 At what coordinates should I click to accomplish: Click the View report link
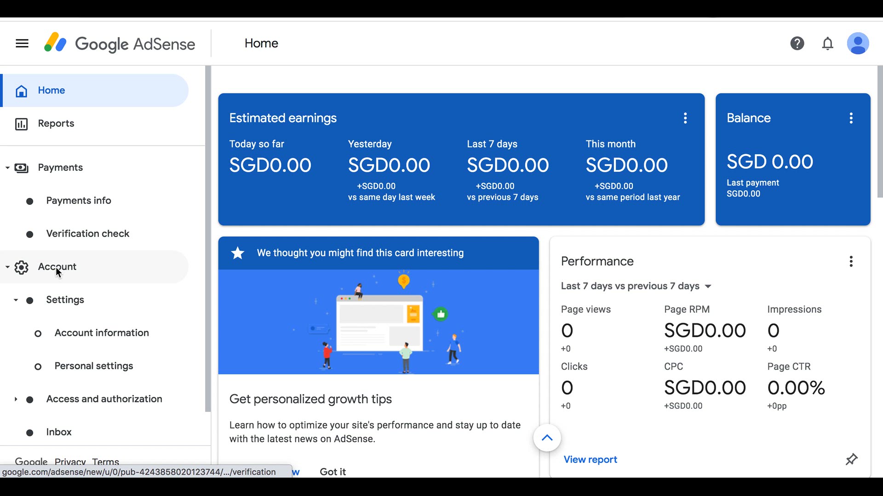pos(590,460)
